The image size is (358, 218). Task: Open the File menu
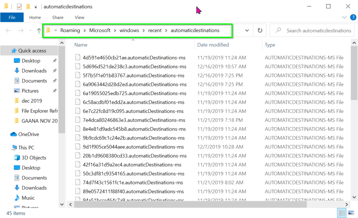click(12, 17)
